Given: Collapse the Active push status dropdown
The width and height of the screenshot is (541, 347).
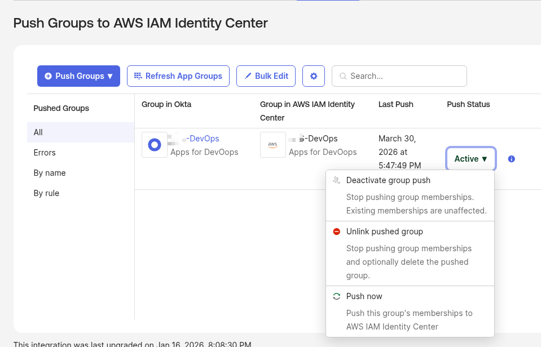Looking at the screenshot, I should click(x=471, y=159).
